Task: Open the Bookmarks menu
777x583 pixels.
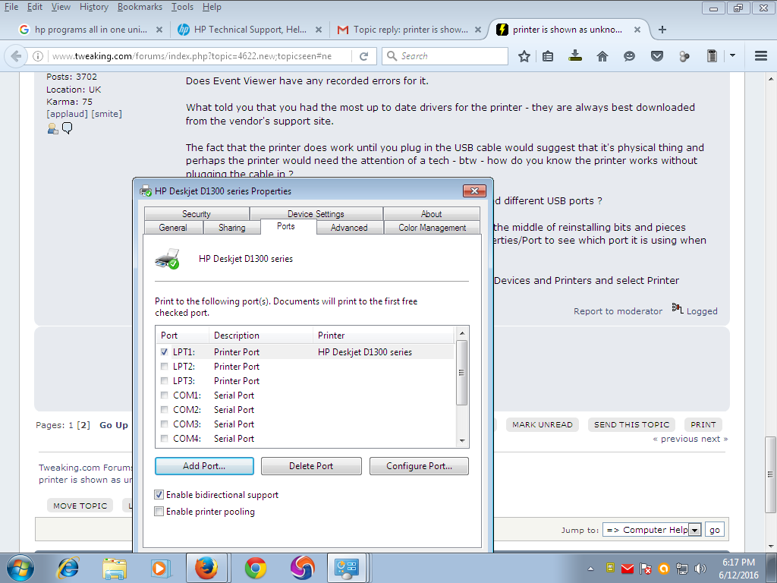Action: click(140, 7)
